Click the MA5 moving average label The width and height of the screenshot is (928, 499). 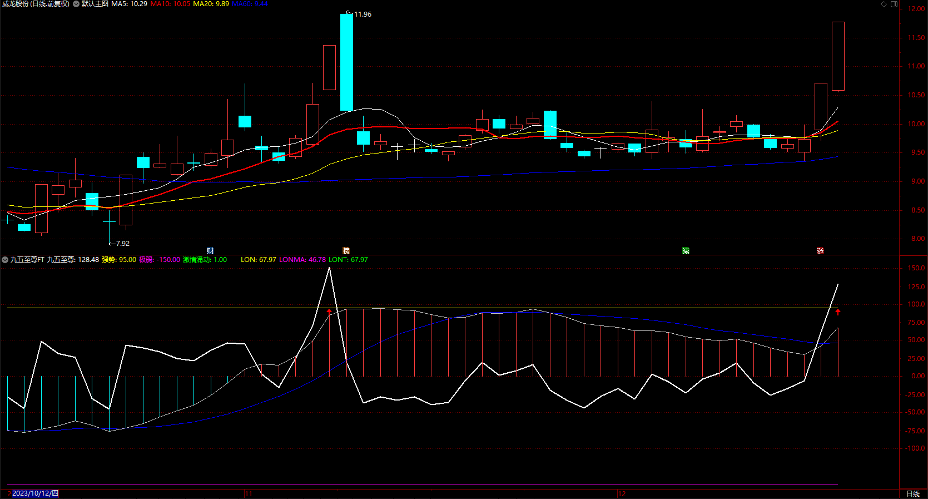[x=129, y=4]
